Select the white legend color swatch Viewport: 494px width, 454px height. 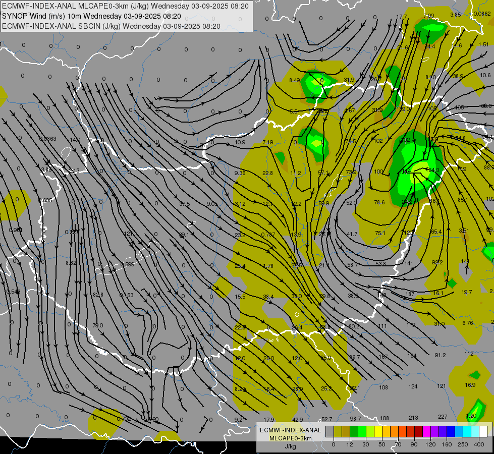483,432
